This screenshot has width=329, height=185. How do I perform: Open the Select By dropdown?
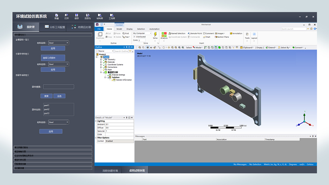(284, 47)
